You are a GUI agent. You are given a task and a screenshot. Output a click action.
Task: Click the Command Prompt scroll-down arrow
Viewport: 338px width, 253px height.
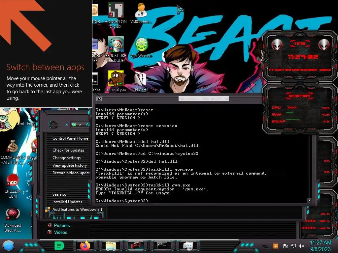[309, 201]
